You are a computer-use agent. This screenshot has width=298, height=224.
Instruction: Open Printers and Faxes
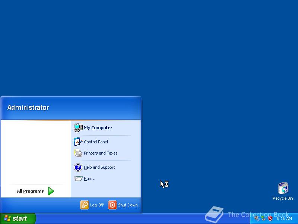point(100,153)
